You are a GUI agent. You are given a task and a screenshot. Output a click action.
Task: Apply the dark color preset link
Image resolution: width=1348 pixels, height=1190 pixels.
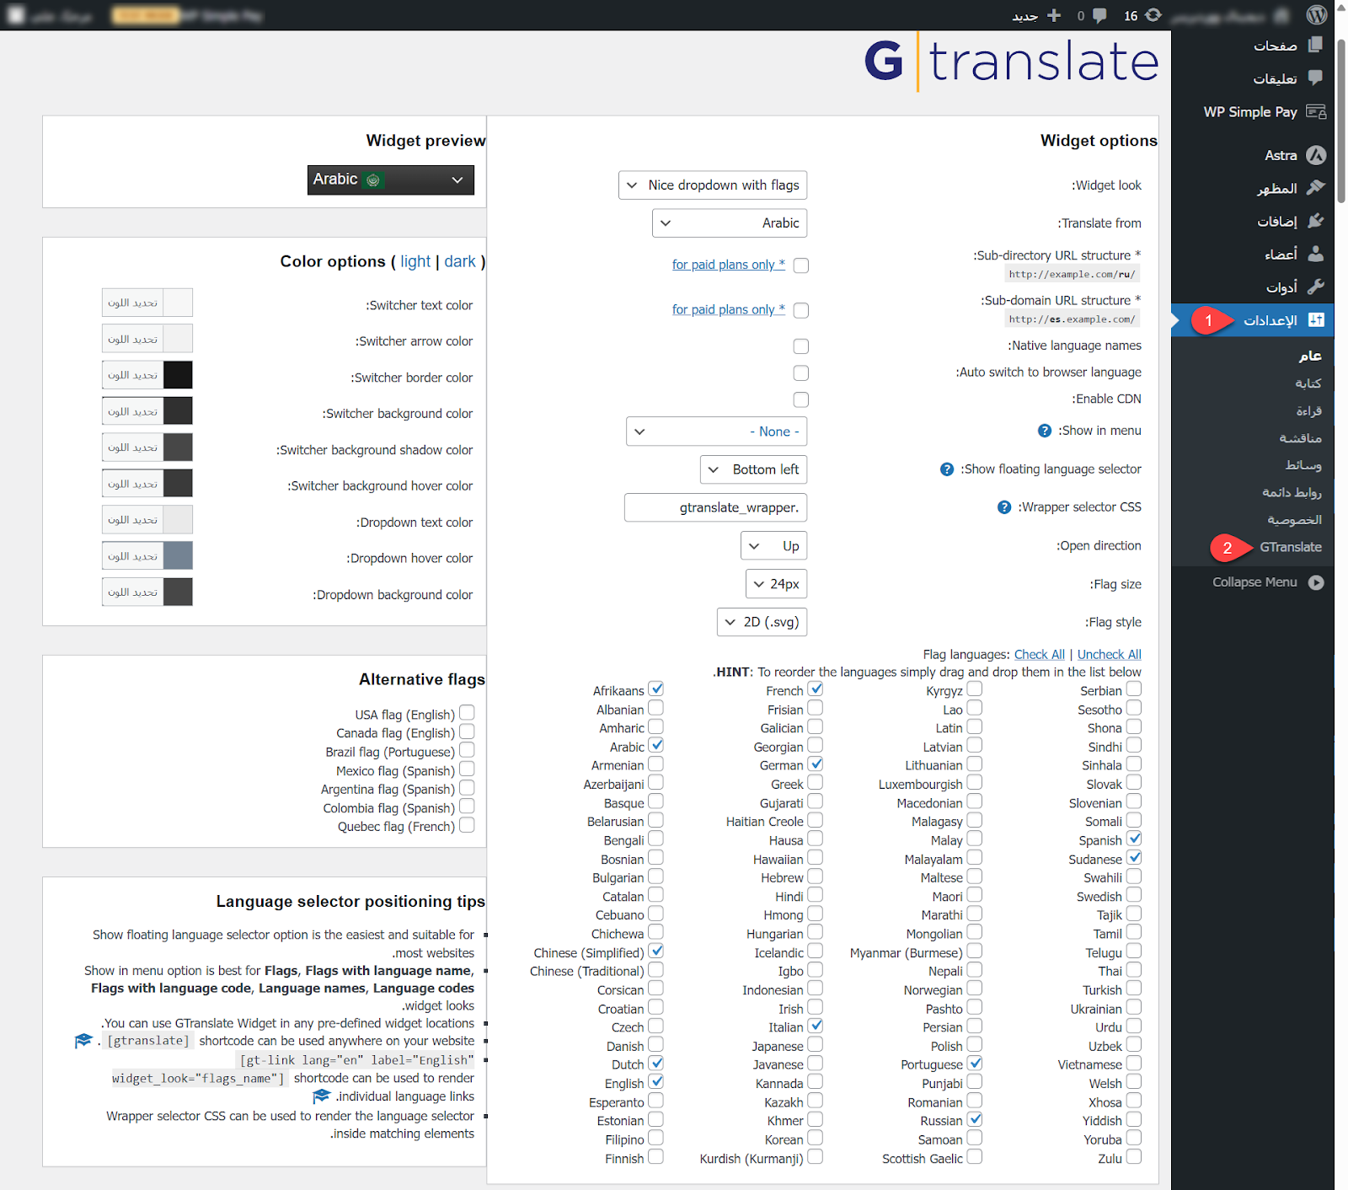pos(460,261)
